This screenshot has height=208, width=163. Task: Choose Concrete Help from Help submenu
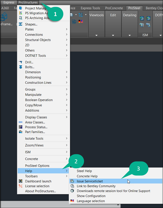click(x=116, y=176)
